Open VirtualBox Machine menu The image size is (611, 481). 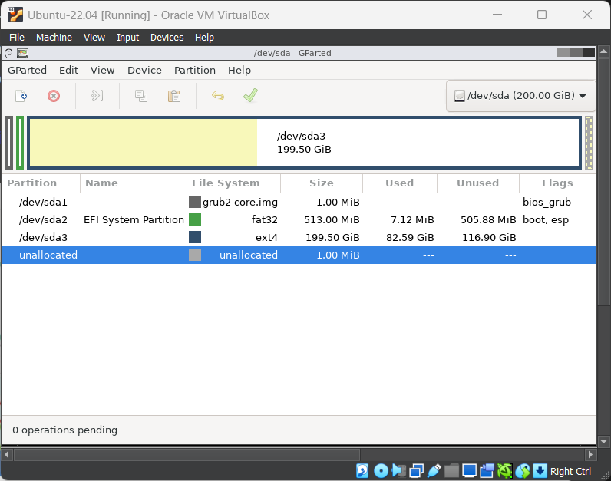pyautogui.click(x=54, y=38)
